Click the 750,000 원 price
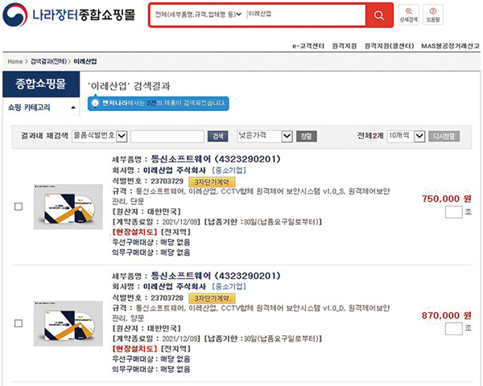This screenshot has height=386, width=483. tap(446, 199)
